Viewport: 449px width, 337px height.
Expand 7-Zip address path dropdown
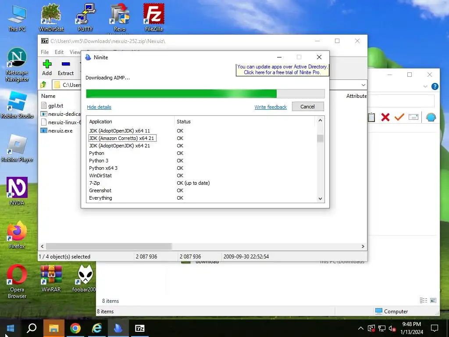(x=363, y=85)
